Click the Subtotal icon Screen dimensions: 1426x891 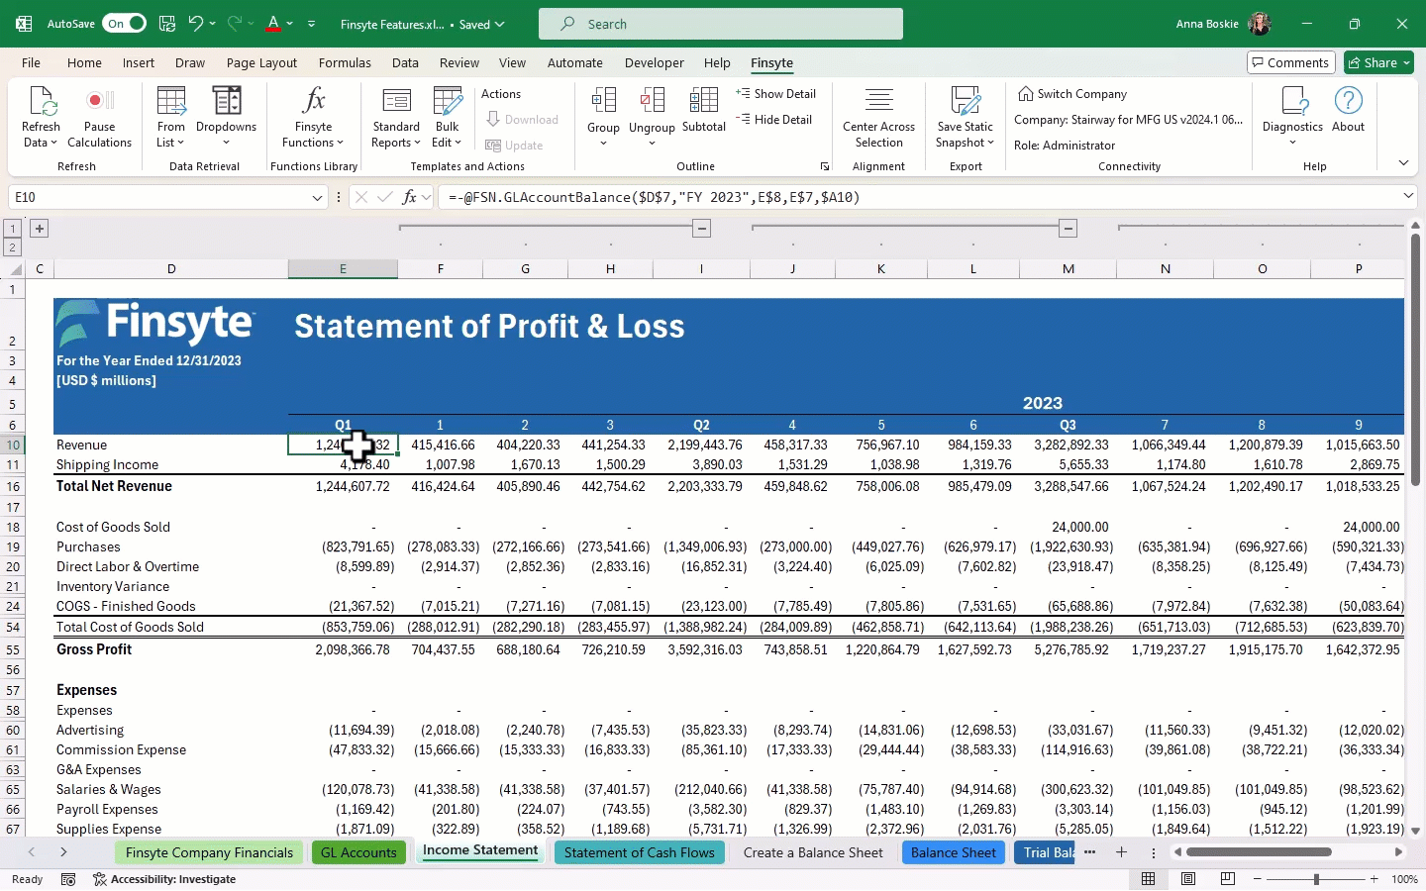coord(704,101)
